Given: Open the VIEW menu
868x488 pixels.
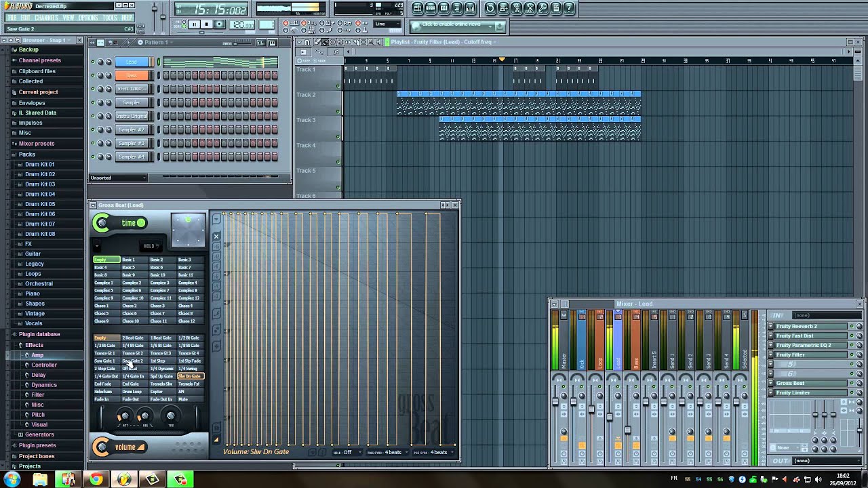Looking at the screenshot, I should 68,18.
